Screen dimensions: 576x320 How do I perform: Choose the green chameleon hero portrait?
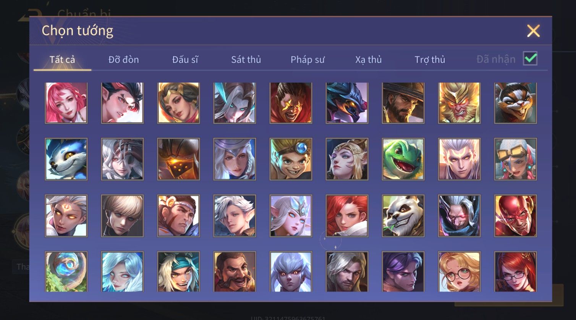coord(403,159)
